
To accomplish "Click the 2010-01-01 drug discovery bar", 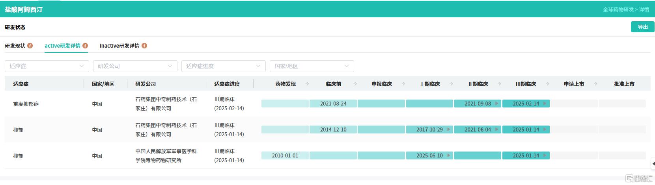I will click(x=285, y=155).
